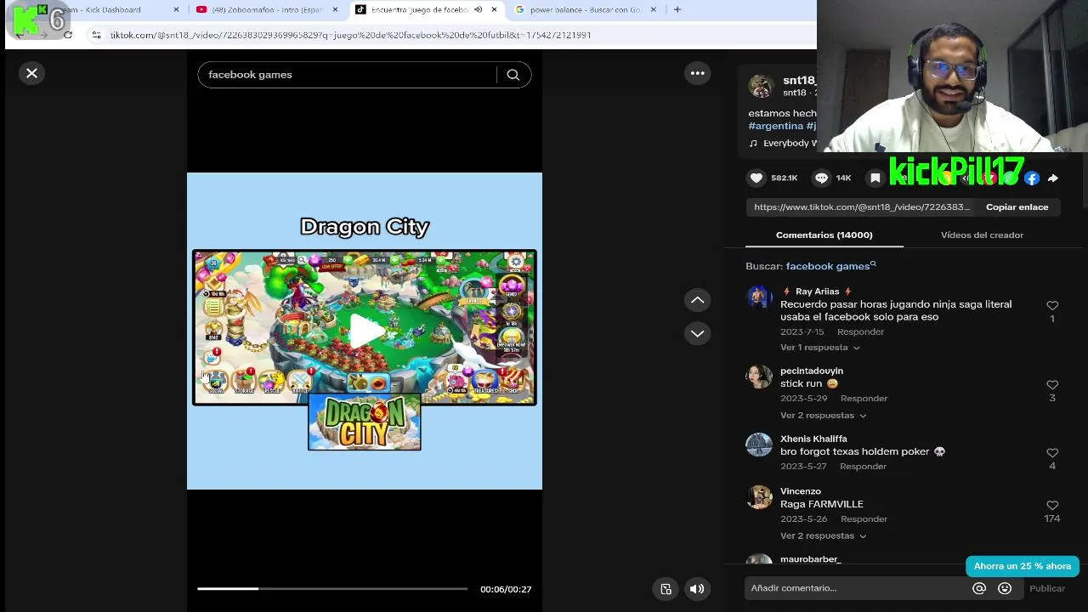Image resolution: width=1088 pixels, height=612 pixels.
Task: Close the Kick Dashboard tab
Action: 177,10
